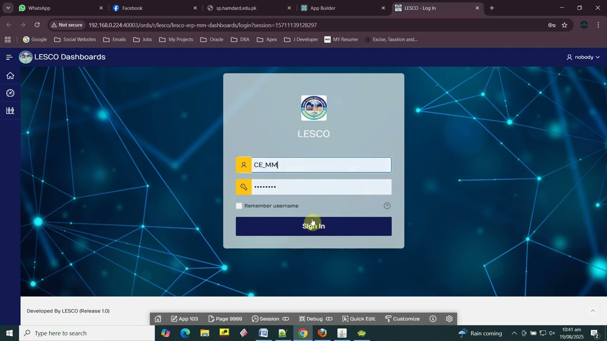Click the LESCO logo in the header
607x341 pixels.
26,57
